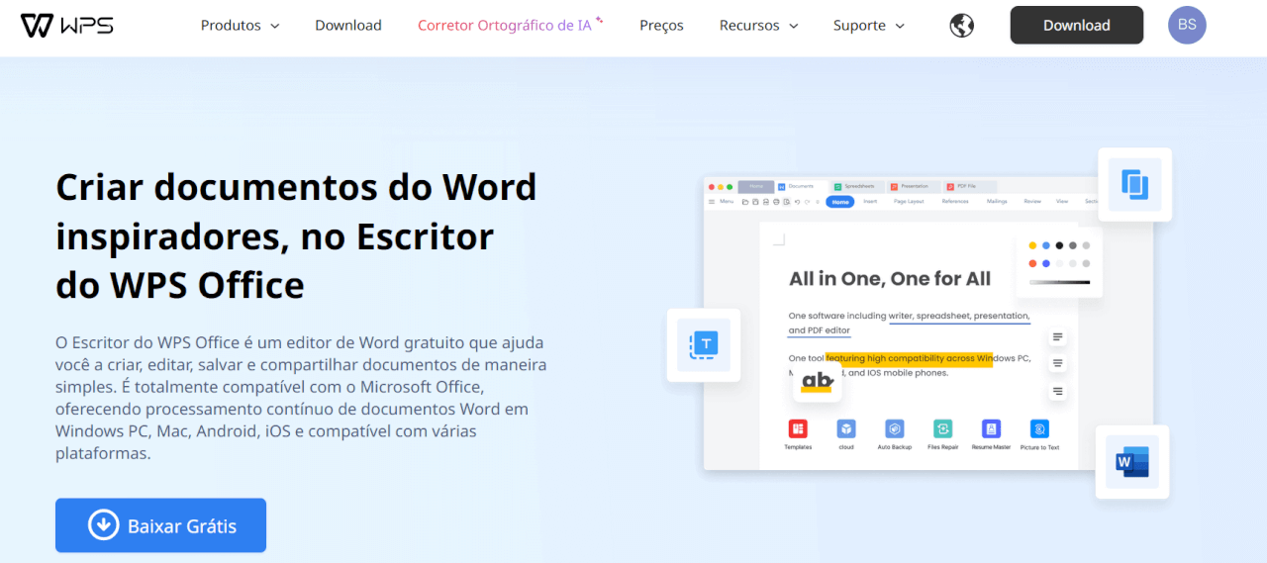This screenshot has height=563, width=1267.
Task: Pick the yellow color dot
Action: pyautogui.click(x=1032, y=245)
